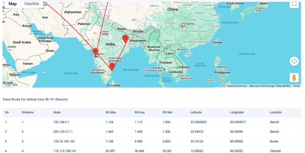Click latitude 13.08362 cell
Image resolution: width=305 pixels, height=153 pixels.
pyautogui.click(x=197, y=151)
